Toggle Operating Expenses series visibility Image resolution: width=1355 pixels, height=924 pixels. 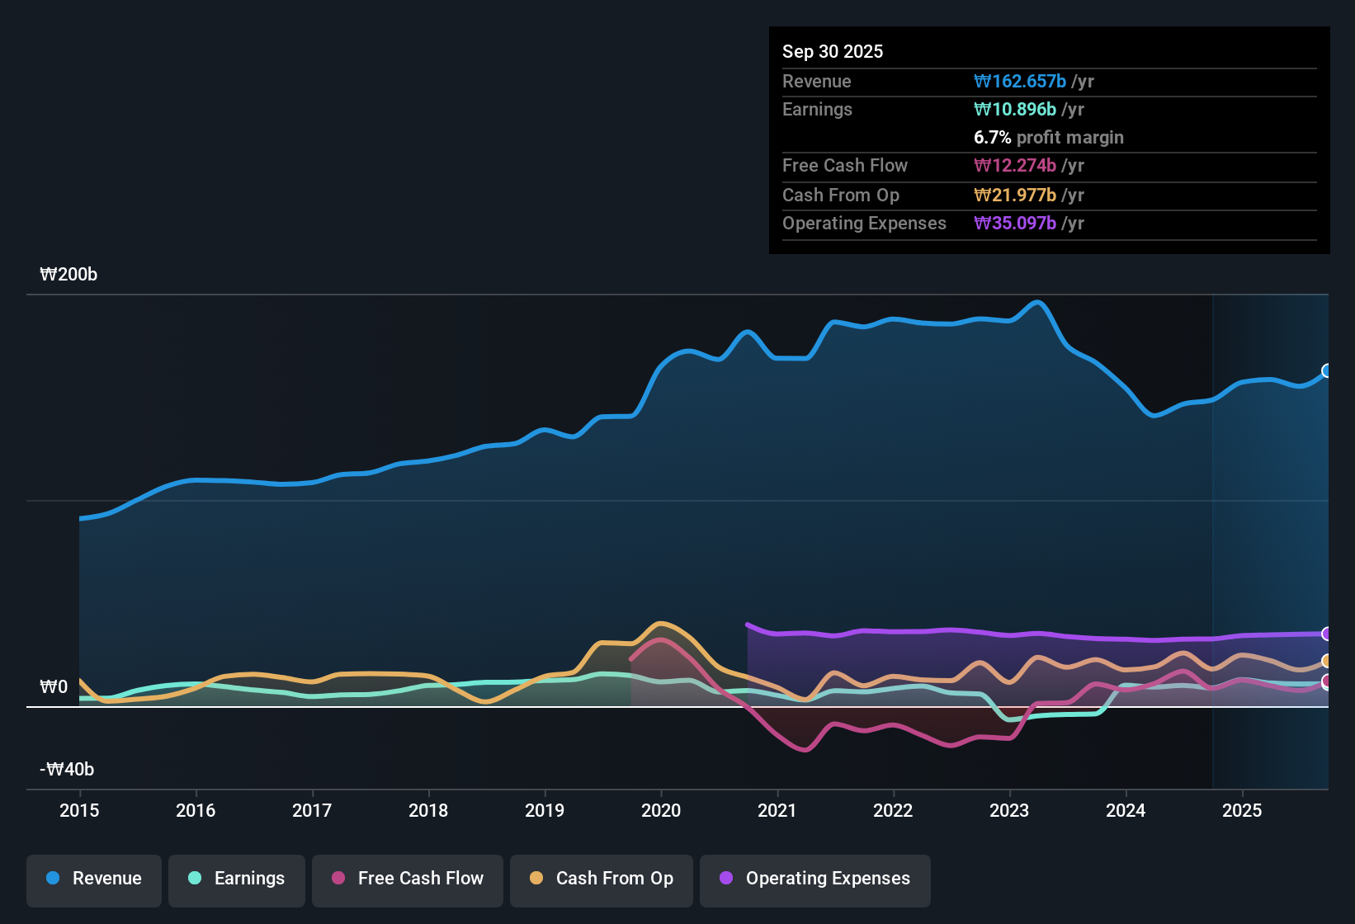tap(814, 879)
